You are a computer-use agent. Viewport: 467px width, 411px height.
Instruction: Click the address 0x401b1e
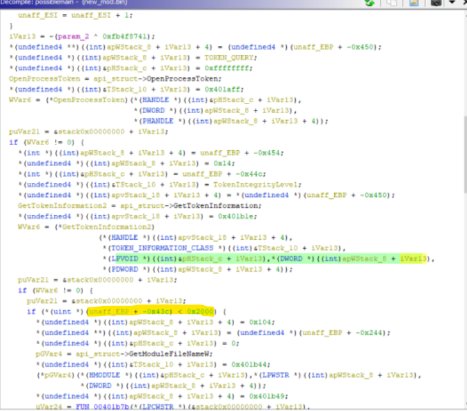[x=235, y=217]
